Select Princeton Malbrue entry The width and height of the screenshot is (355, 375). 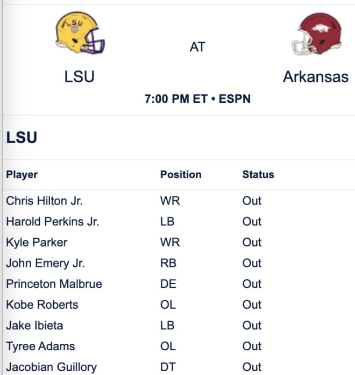click(x=54, y=284)
